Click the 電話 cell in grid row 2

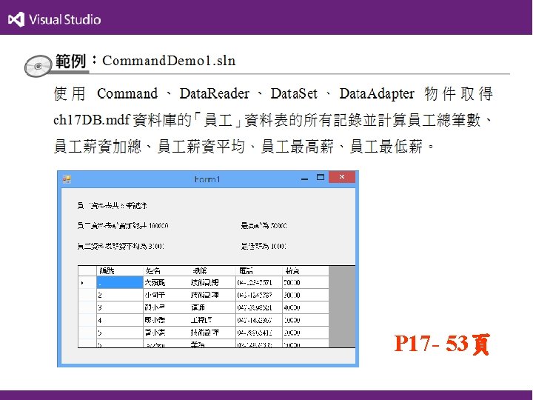[259, 295]
